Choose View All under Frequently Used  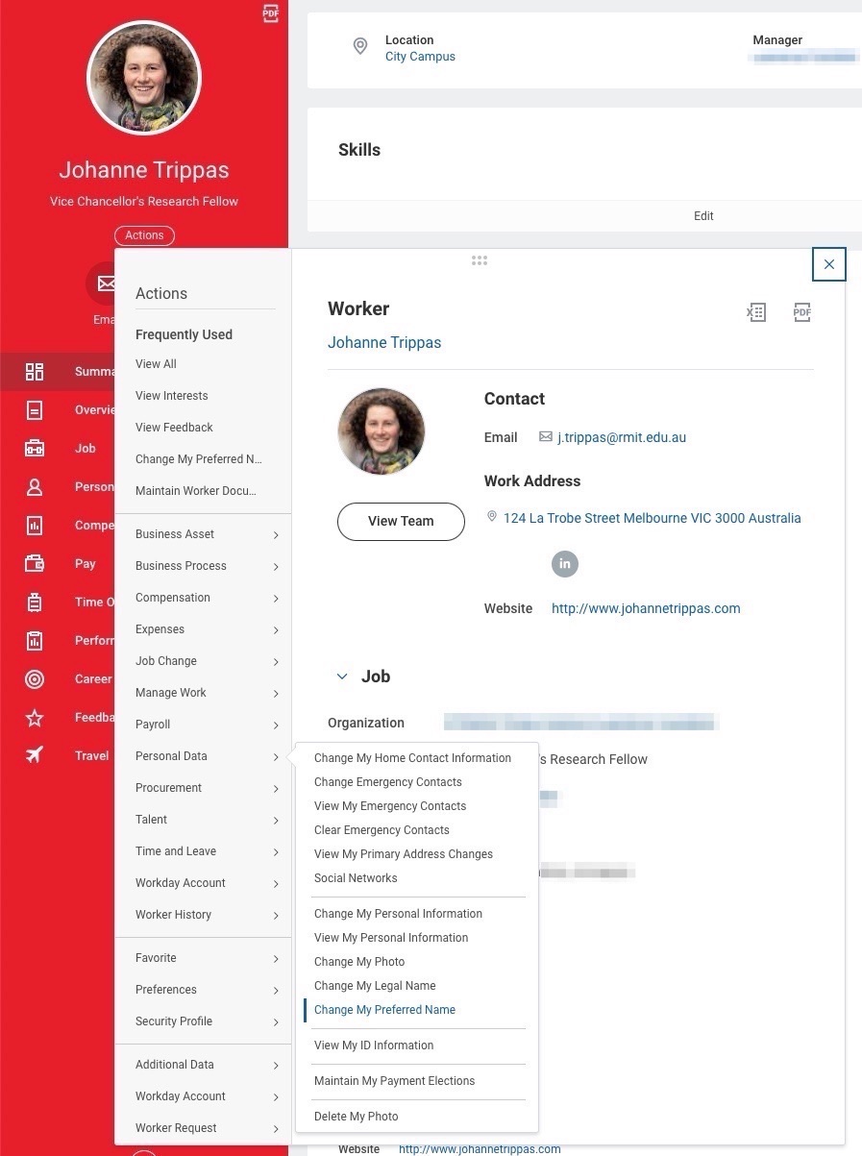tap(156, 364)
